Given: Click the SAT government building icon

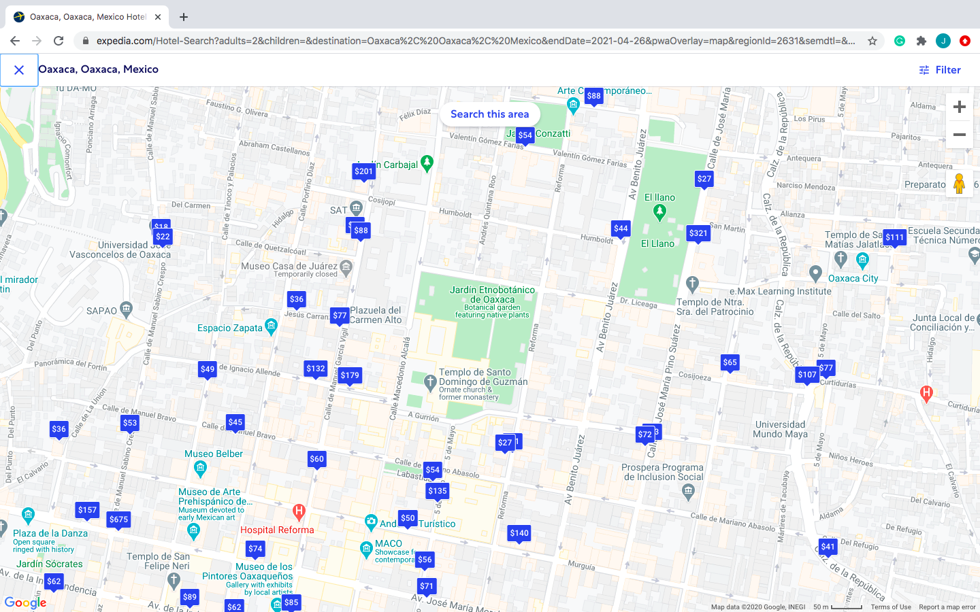Looking at the screenshot, I should click(356, 208).
